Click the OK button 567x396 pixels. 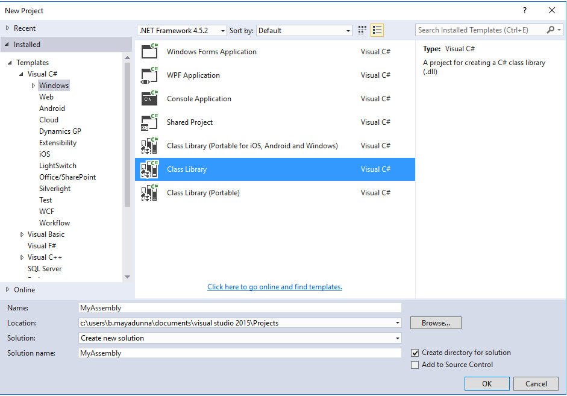[487, 384]
